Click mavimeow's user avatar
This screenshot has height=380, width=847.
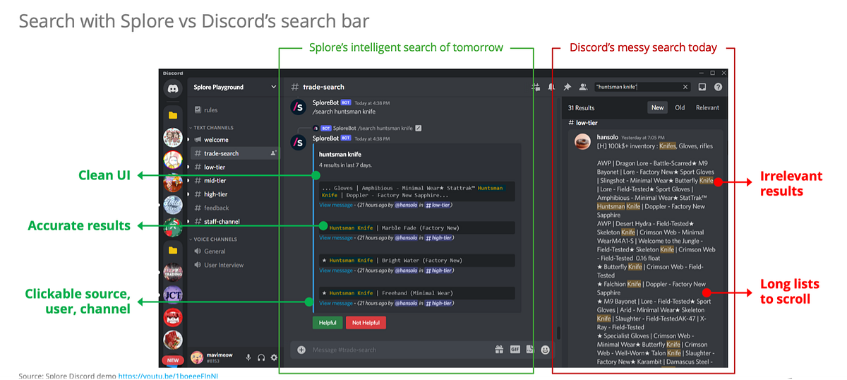(x=197, y=357)
